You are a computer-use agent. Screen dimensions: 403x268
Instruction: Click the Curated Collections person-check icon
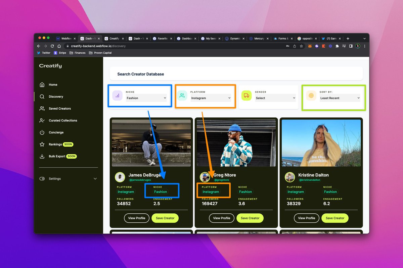(x=42, y=120)
